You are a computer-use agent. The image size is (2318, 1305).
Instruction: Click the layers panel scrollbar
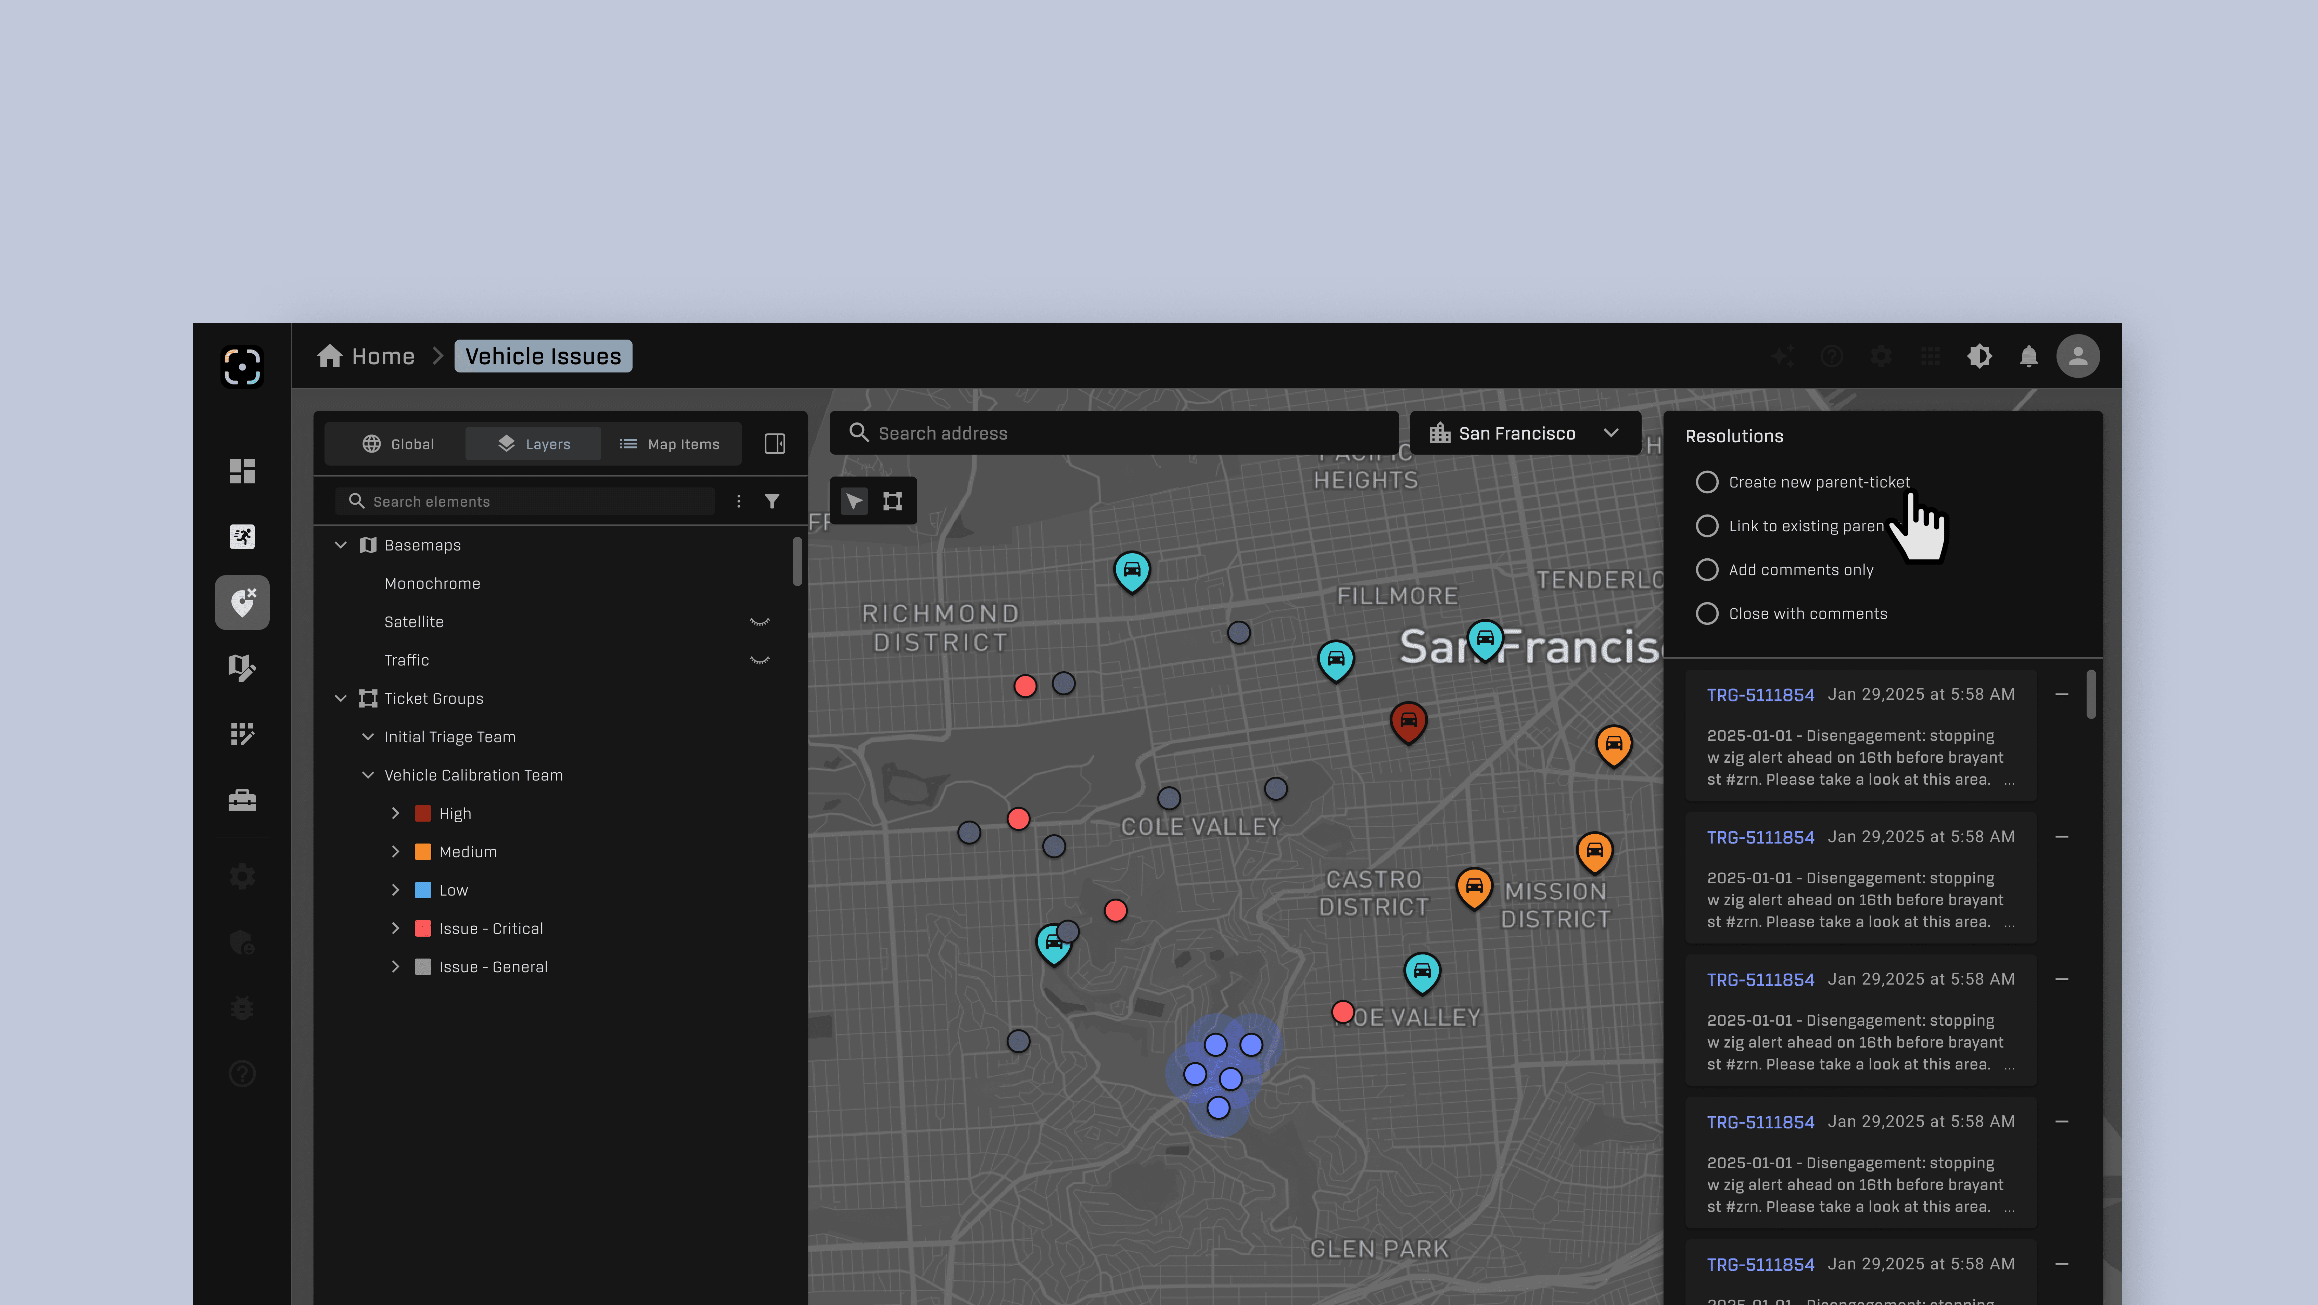pos(797,561)
